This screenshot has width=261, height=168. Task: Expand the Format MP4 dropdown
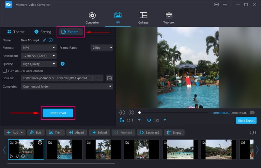tap(39, 47)
